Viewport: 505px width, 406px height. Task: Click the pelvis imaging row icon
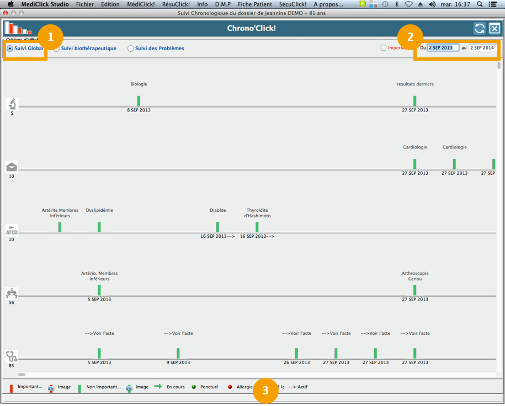coord(12,293)
